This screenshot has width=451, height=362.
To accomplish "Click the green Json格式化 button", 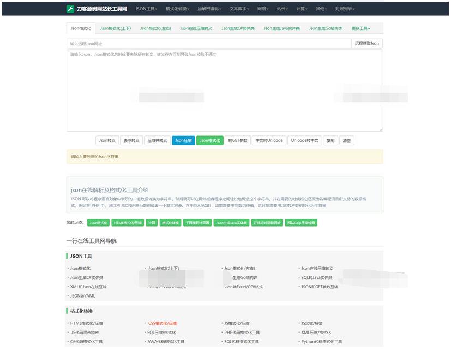I will [210, 140].
